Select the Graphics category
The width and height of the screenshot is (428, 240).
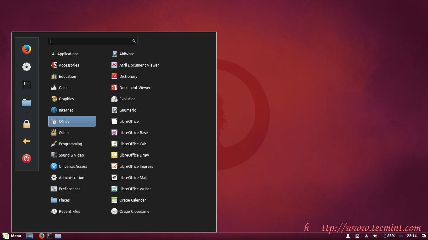(66, 99)
